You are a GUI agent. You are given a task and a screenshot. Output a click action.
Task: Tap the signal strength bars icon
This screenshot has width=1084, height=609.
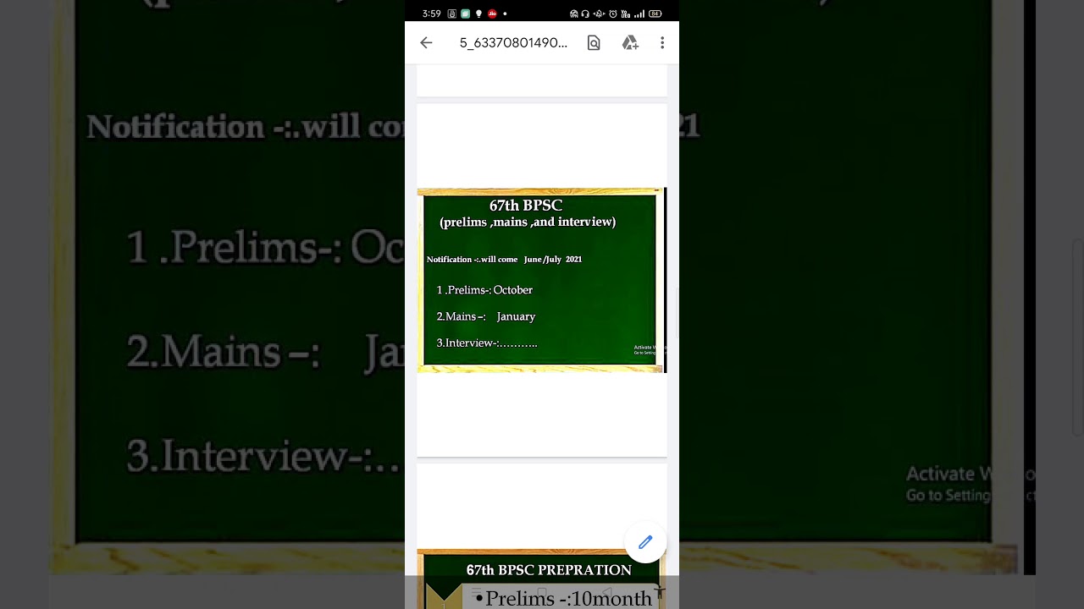coord(639,14)
